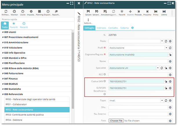This screenshot has height=126, width=178.
Task: Jump to Ultimo last record
Action: (x=164, y=11)
